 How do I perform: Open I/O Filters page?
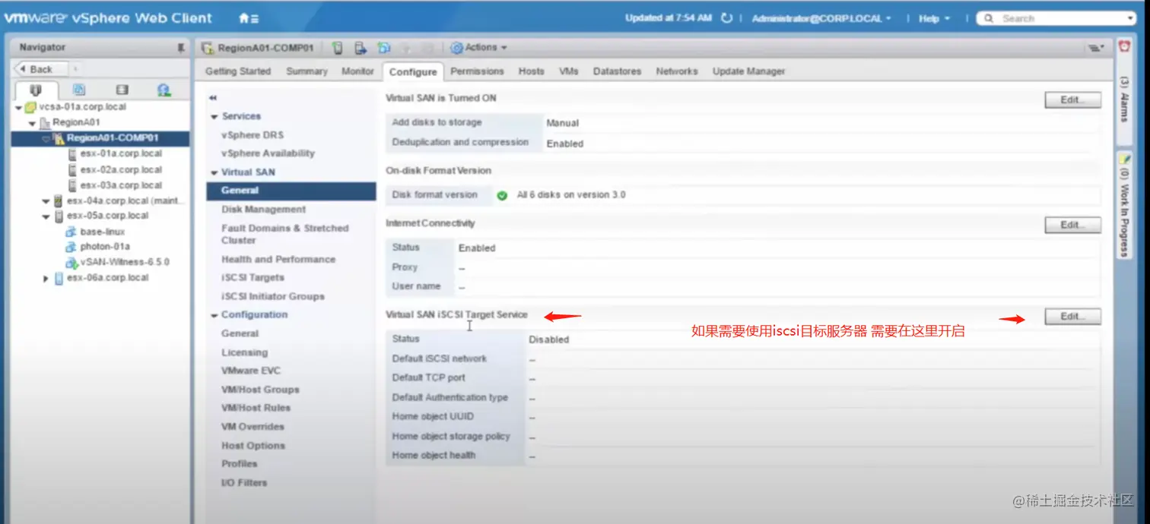click(x=244, y=483)
